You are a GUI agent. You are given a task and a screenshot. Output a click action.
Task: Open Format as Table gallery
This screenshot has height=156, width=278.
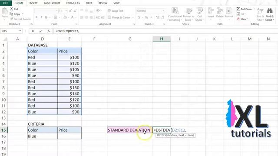[x=189, y=14]
